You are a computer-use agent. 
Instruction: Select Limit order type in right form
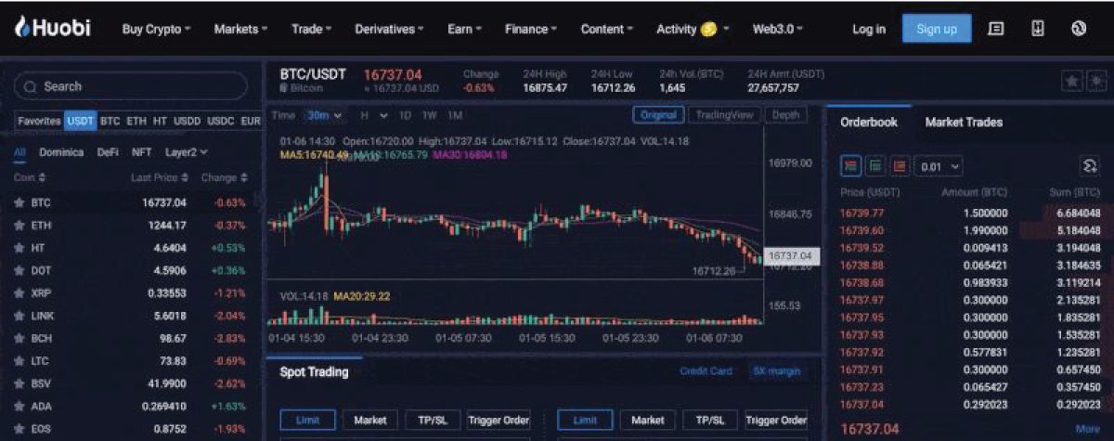(585, 421)
